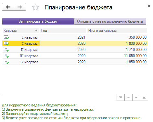Click the Итого за квартал column header
The height and width of the screenshot is (122, 153).
pyautogui.click(x=117, y=30)
